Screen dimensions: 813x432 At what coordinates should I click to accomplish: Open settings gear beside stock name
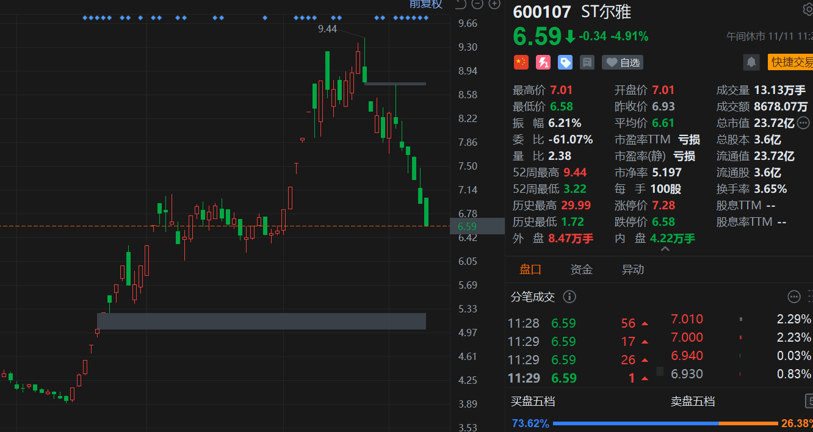[x=807, y=9]
